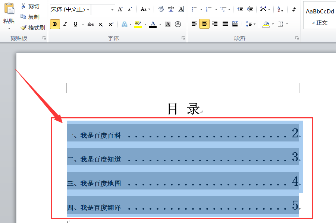Click entry 二、我是百度知道

point(94,159)
